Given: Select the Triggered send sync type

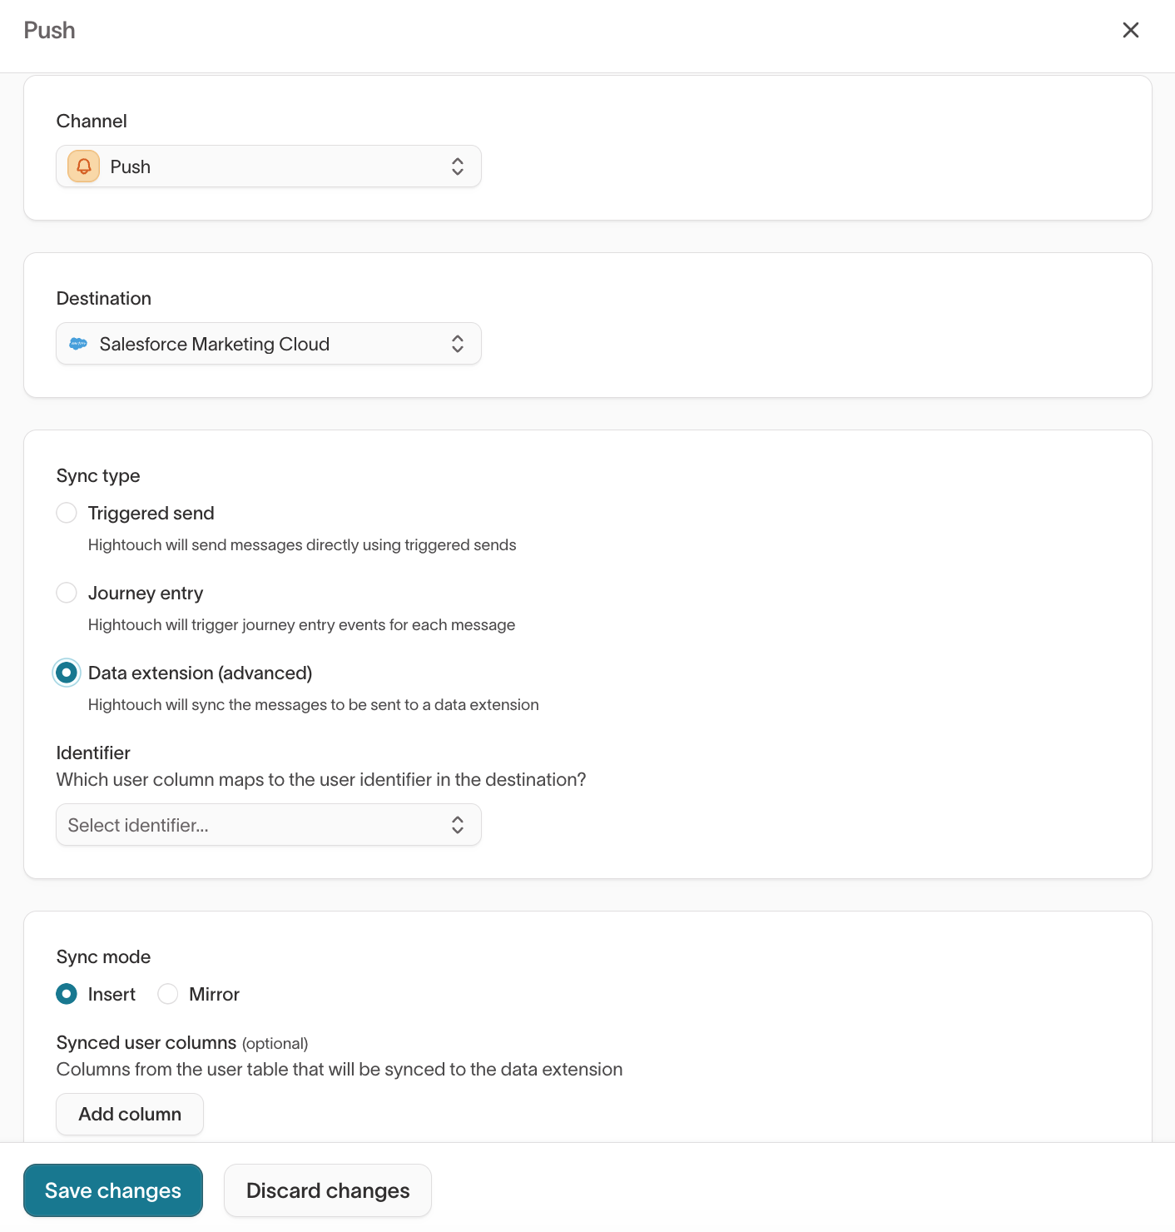Looking at the screenshot, I should coord(67,513).
